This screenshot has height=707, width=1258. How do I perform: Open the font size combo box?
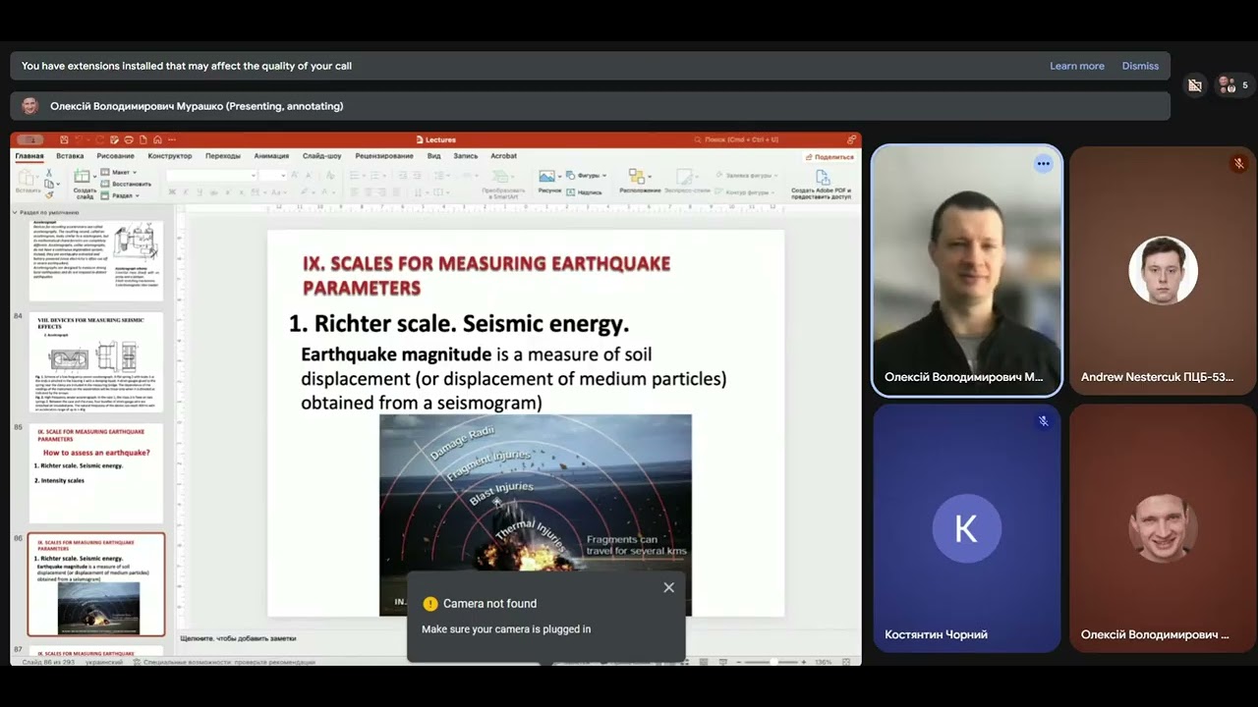tap(273, 176)
